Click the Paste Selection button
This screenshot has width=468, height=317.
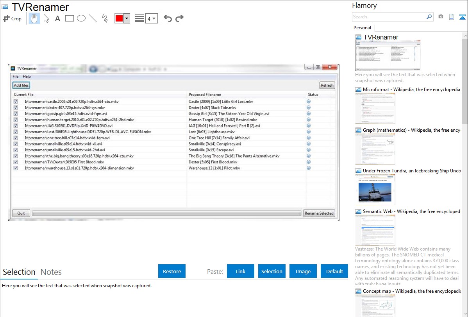pyautogui.click(x=272, y=271)
